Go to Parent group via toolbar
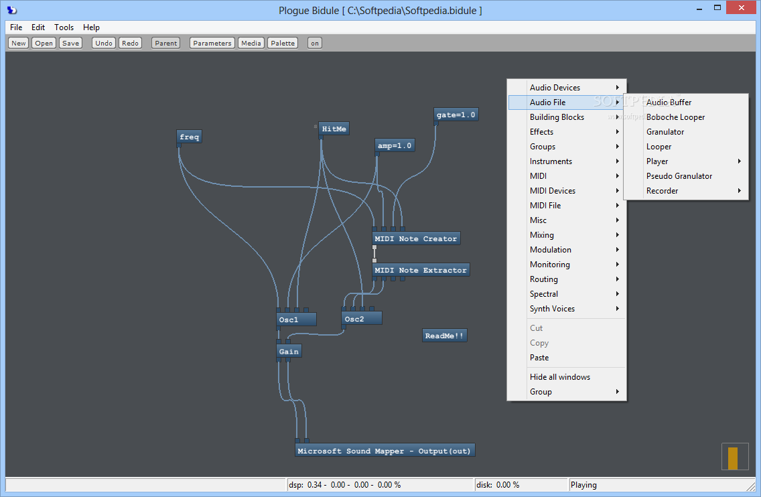This screenshot has width=761, height=497. pyautogui.click(x=166, y=43)
